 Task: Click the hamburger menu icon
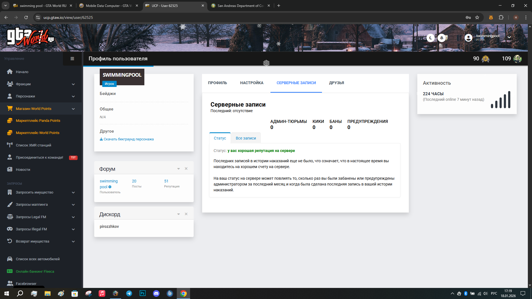coord(72,59)
